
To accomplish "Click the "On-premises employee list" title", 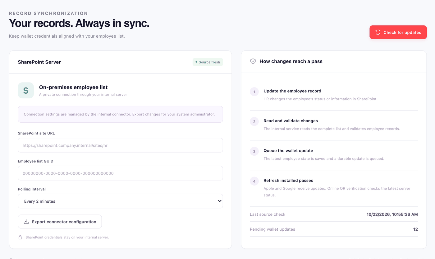I will click(73, 87).
